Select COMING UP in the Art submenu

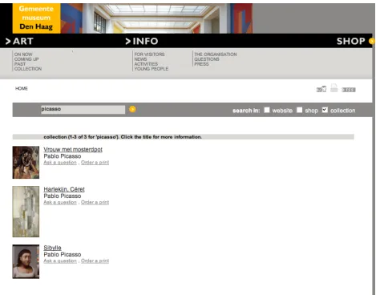click(x=26, y=59)
